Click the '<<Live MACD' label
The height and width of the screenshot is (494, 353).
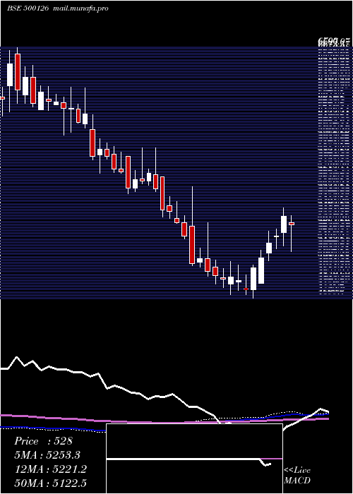click(x=297, y=476)
